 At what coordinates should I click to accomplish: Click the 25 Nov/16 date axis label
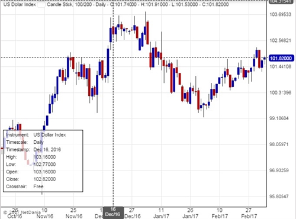(74, 213)
